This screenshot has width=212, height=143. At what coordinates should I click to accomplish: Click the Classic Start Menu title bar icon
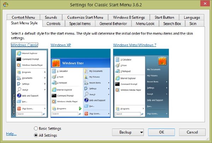coord(6,5)
